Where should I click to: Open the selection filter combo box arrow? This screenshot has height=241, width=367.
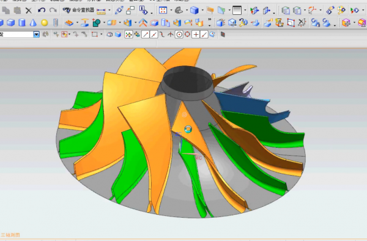[x=36, y=35]
